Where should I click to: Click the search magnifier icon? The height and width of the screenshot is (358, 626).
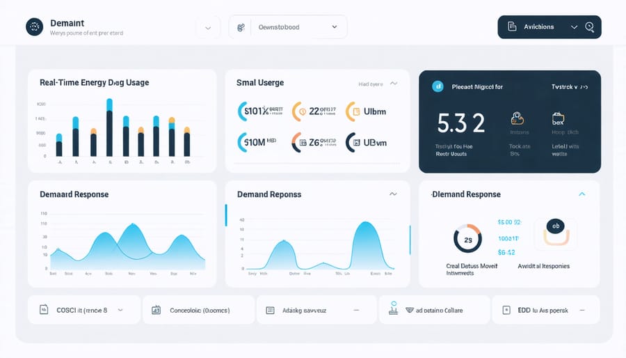[x=590, y=26]
